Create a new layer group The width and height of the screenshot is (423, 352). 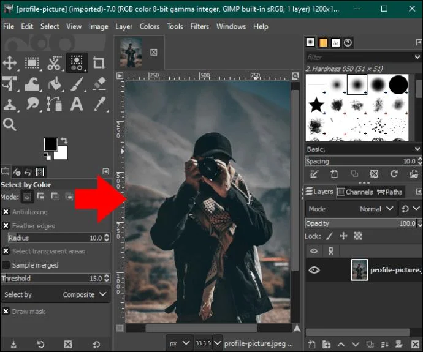click(326, 344)
